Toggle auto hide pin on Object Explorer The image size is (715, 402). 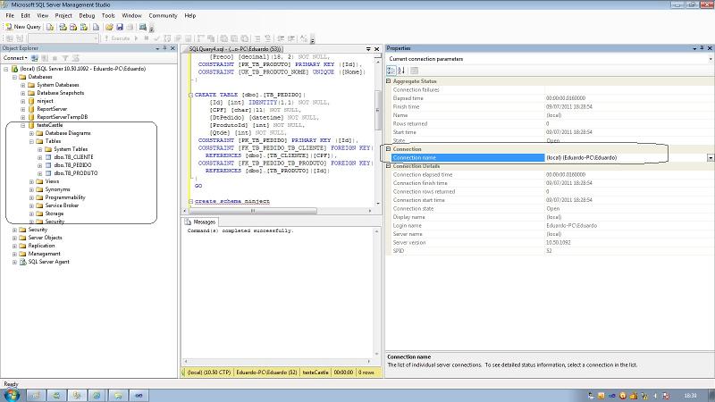click(164, 48)
